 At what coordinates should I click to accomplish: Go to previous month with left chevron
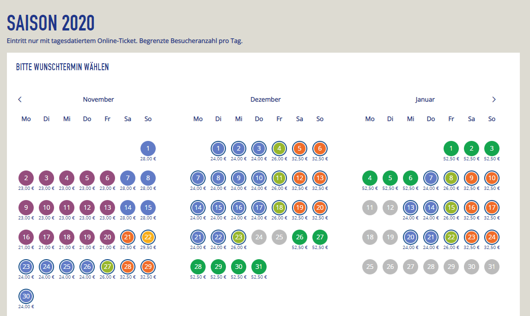20,99
